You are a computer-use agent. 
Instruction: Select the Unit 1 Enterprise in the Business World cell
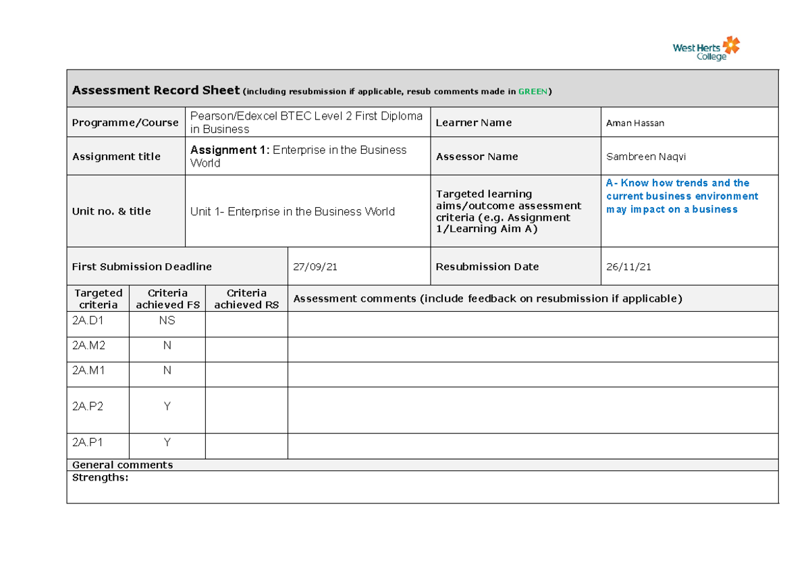point(293,211)
